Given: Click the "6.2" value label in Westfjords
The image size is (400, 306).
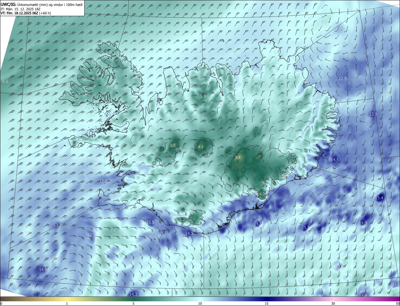Looking at the screenshot, I should [95, 78].
